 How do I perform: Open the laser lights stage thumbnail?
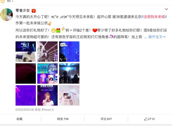click(47, 52)
